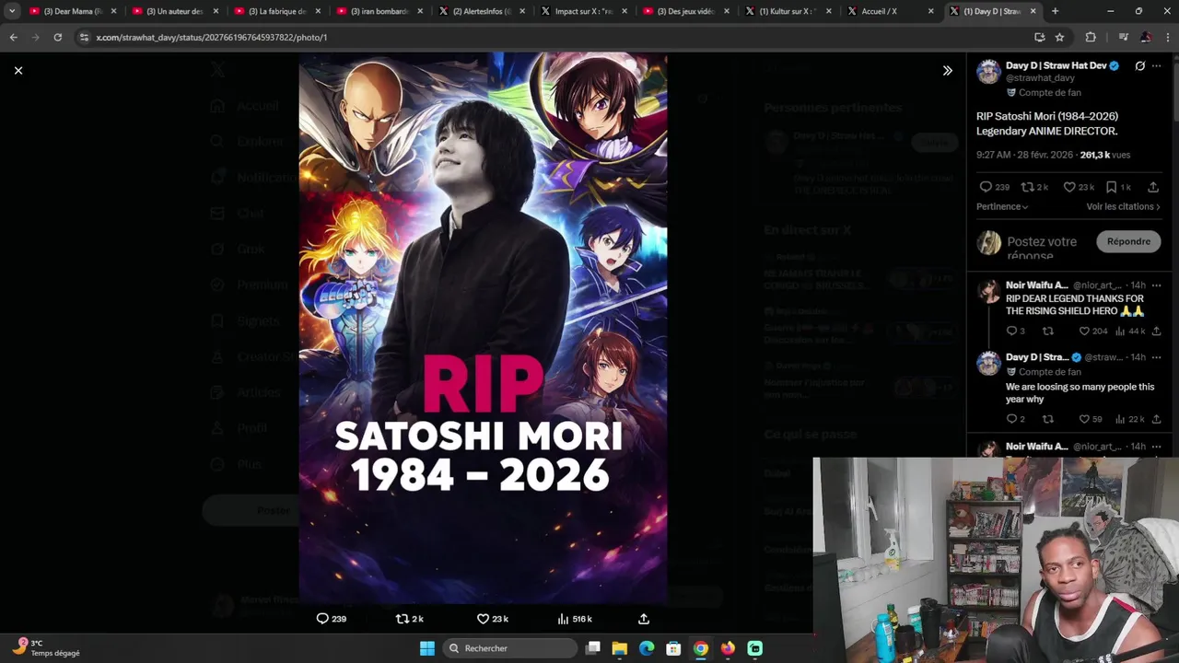The image size is (1179, 663).
Task: Share the main post from the sidebar
Action: click(x=1153, y=187)
